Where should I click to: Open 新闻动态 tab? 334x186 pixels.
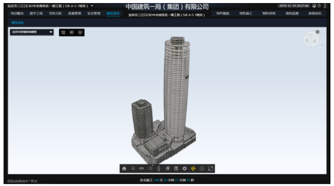315,13
